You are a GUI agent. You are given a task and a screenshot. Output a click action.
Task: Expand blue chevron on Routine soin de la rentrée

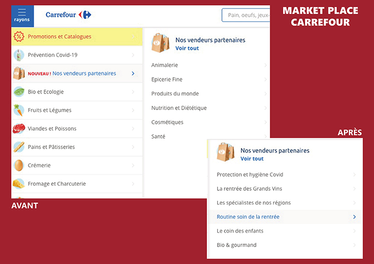[x=355, y=217]
